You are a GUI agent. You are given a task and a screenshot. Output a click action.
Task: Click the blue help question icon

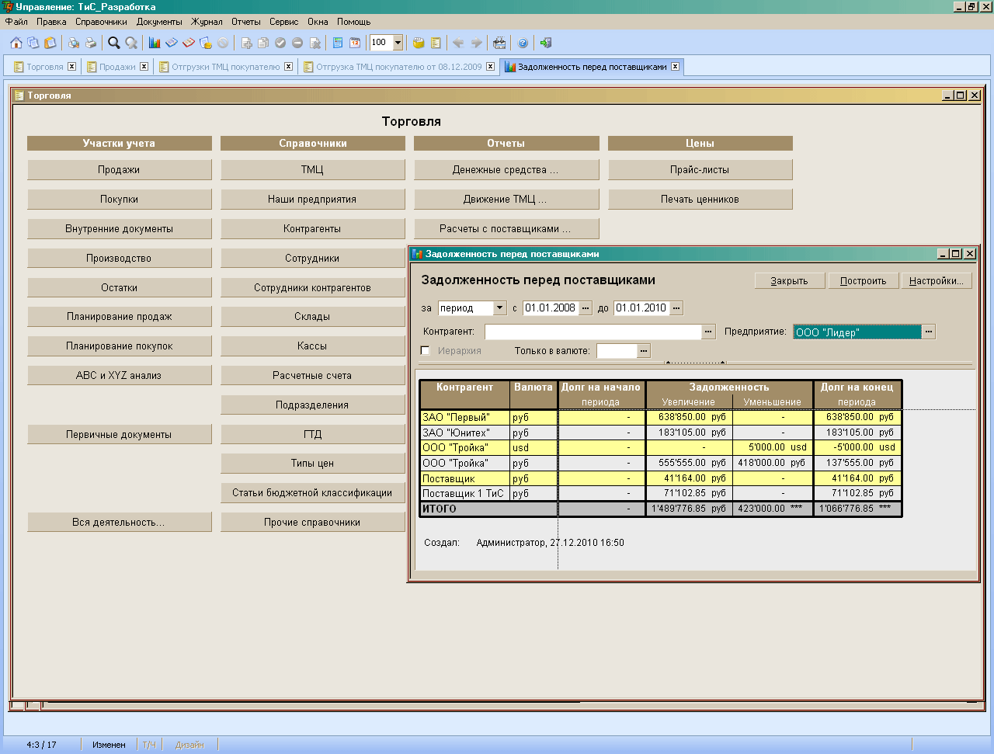(523, 43)
